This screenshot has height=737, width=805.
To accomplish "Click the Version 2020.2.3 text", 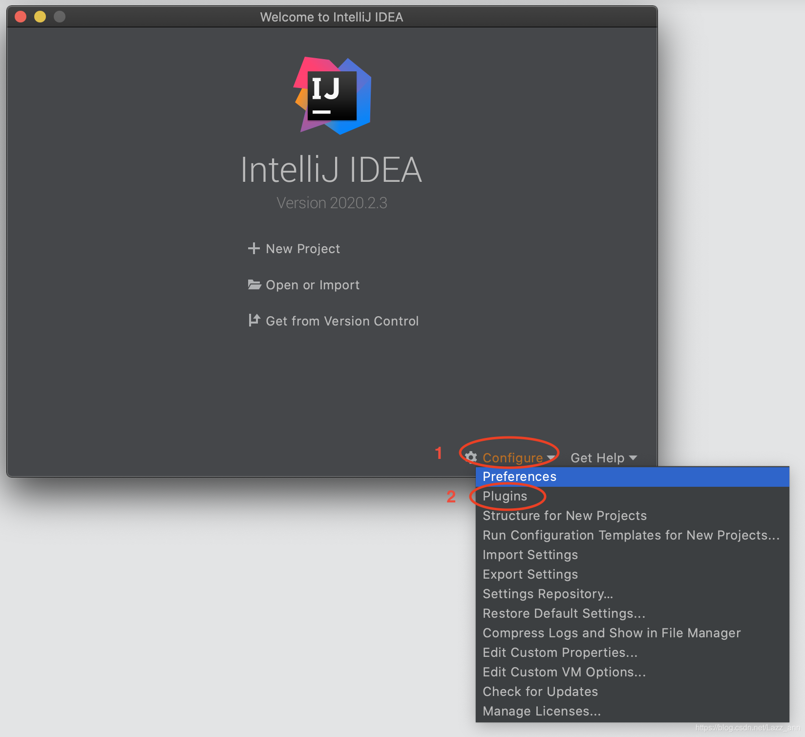I will click(x=332, y=203).
